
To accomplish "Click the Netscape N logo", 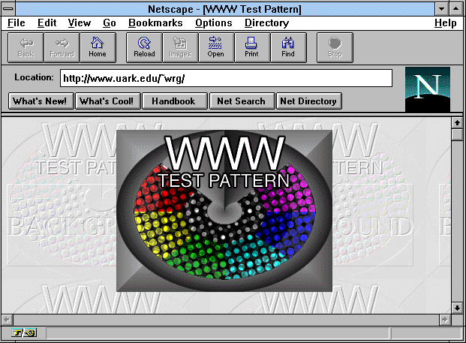I will point(427,89).
